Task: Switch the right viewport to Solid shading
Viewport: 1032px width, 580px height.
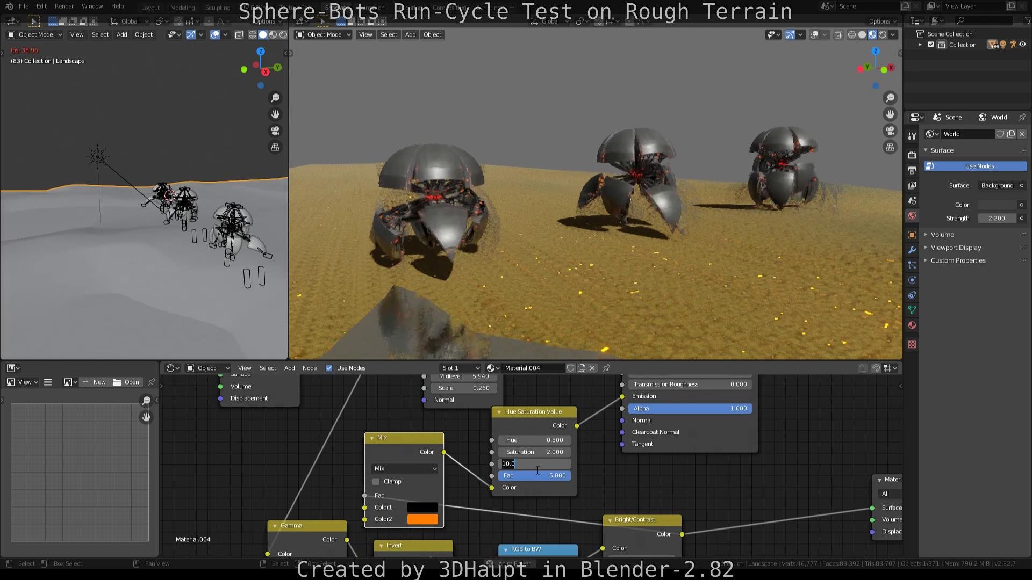Action: coord(862,34)
